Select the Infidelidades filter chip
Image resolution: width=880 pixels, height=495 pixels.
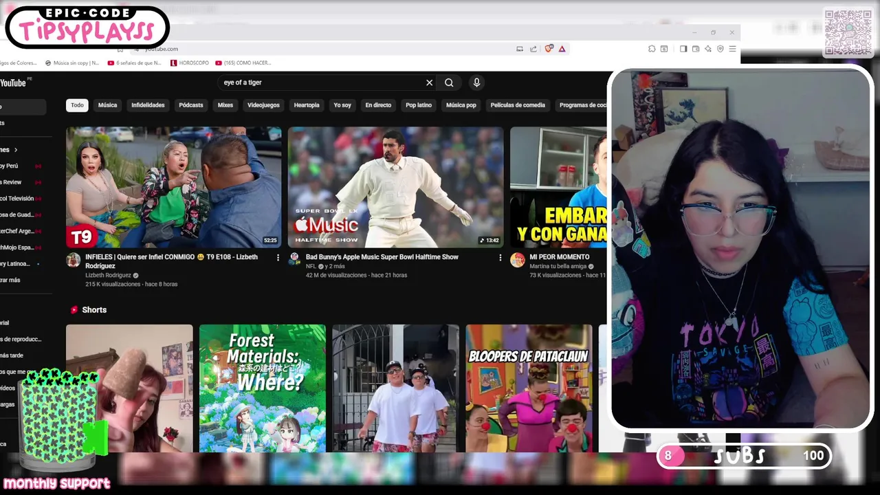[148, 105]
